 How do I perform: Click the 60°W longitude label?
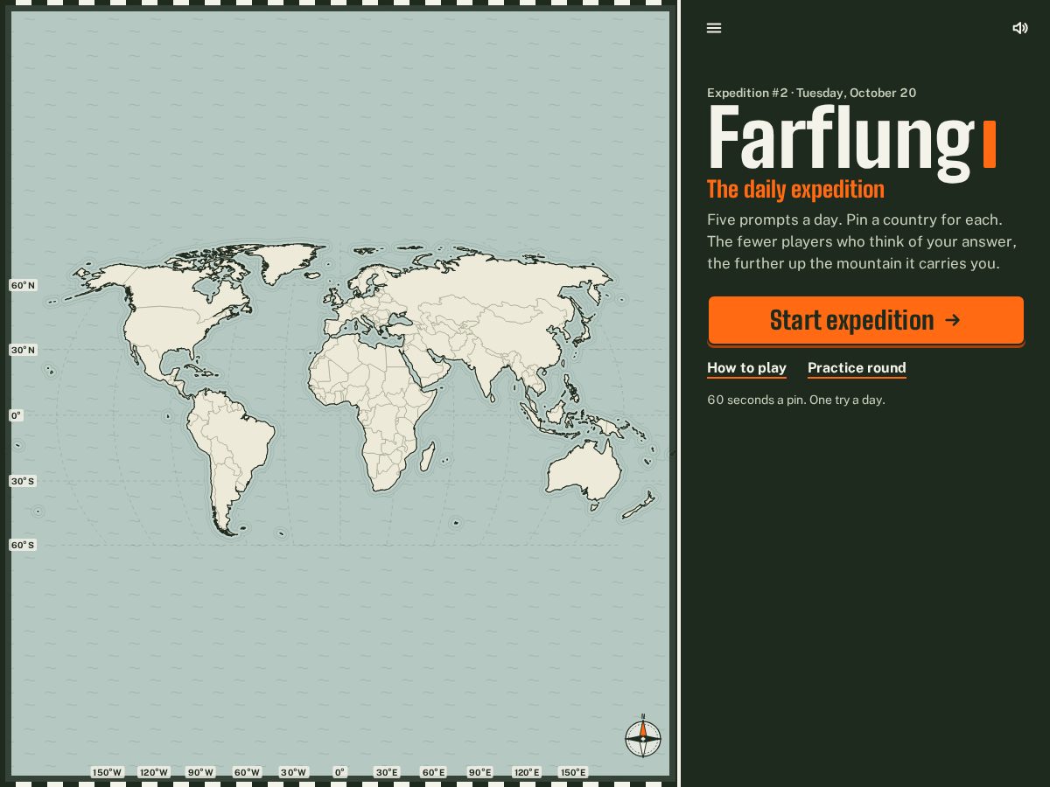(247, 772)
